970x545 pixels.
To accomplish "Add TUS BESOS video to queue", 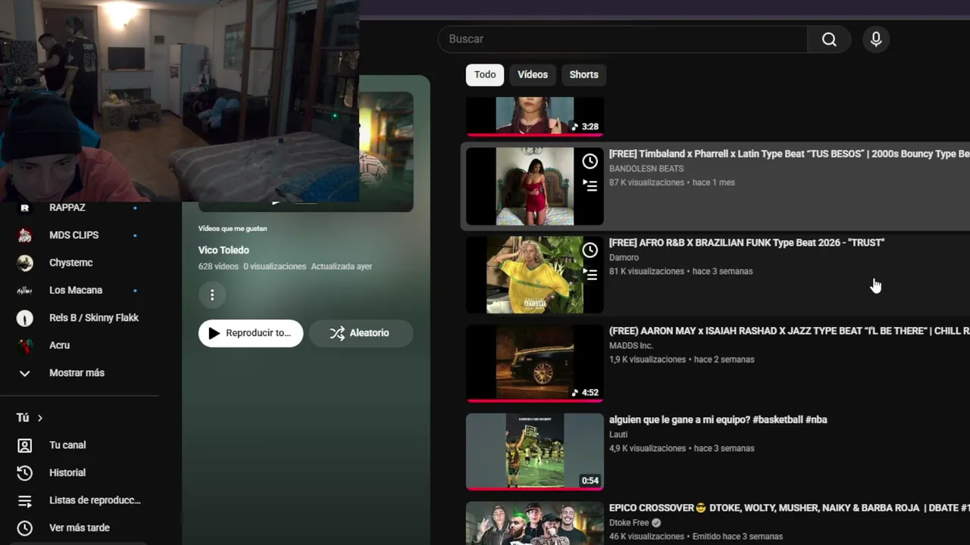I will tap(590, 185).
